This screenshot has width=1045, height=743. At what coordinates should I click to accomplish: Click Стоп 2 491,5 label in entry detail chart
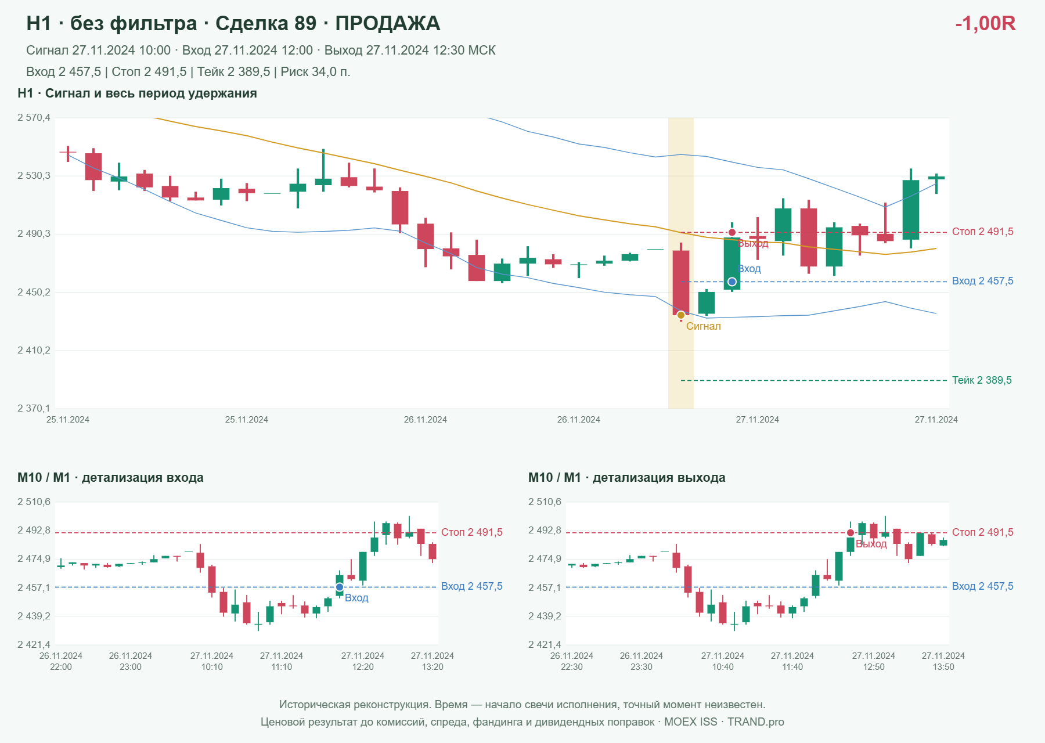471,532
